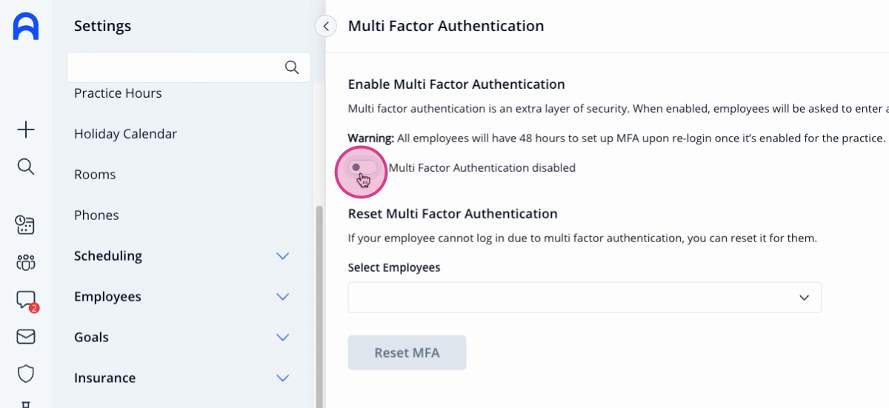Click the Multi Factor Authentication disabled label
889x408 pixels.
pos(482,168)
